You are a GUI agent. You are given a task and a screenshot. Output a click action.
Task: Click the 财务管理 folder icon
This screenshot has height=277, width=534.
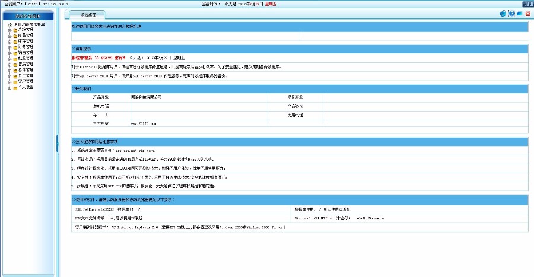(x=15, y=47)
